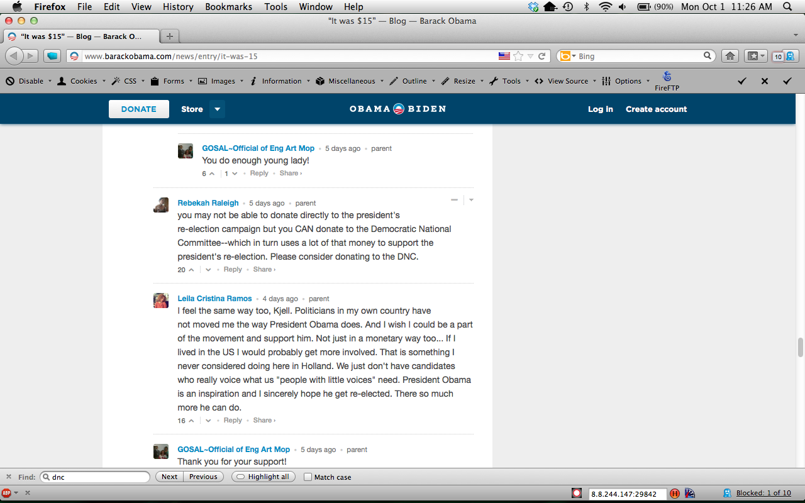Image resolution: width=805 pixels, height=503 pixels.
Task: Go to the home page via the house icon
Action: point(730,56)
